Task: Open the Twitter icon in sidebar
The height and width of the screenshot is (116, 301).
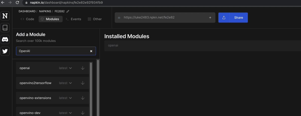Action: click(5, 51)
